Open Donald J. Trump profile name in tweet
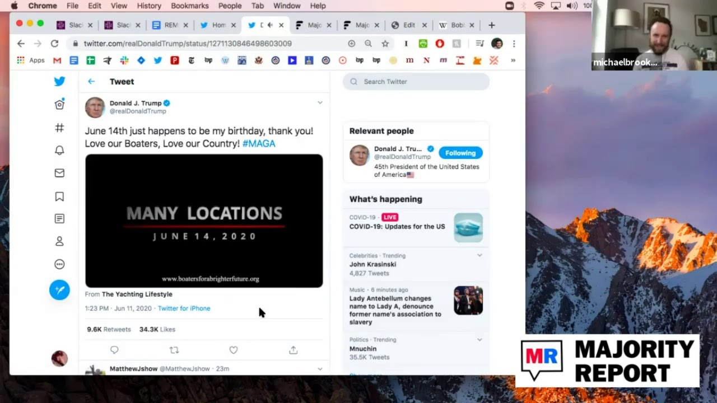Image resolution: width=717 pixels, height=403 pixels. point(136,103)
